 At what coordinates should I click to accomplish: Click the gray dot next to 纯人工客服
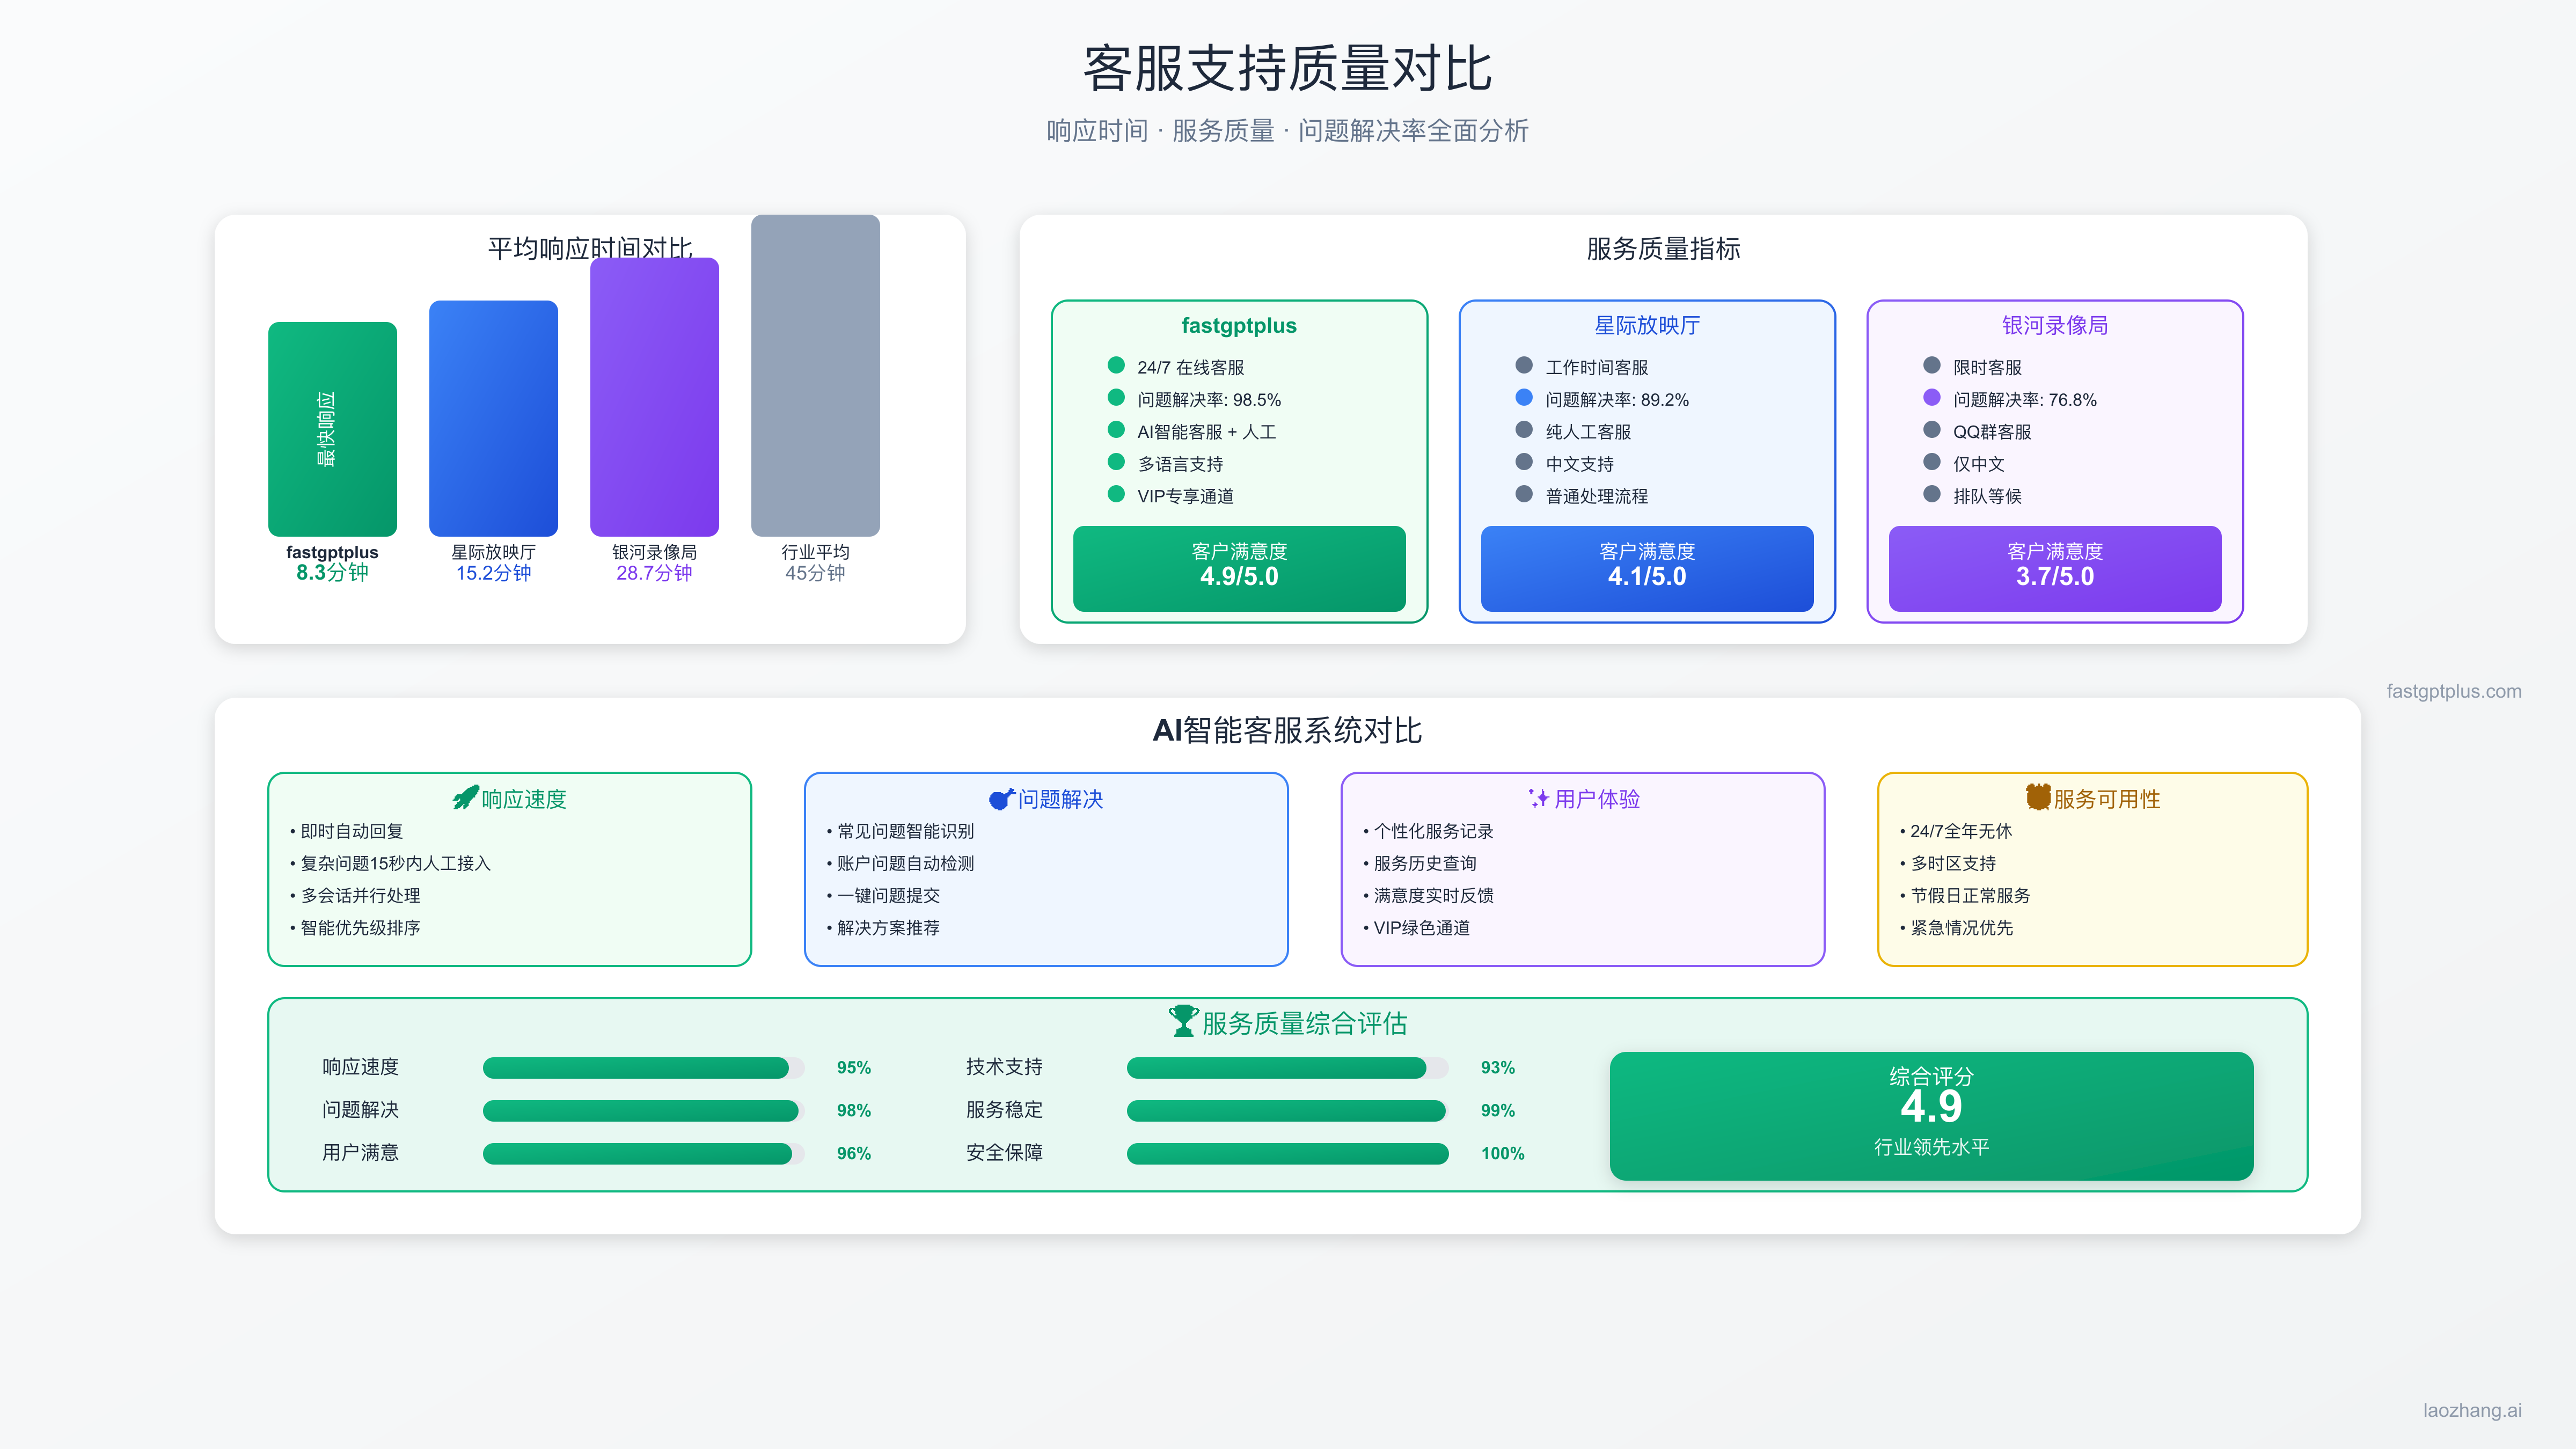point(1524,429)
